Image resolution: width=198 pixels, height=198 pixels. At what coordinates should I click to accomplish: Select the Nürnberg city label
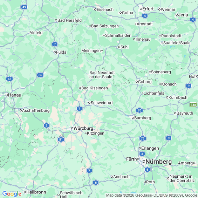pos(159,162)
